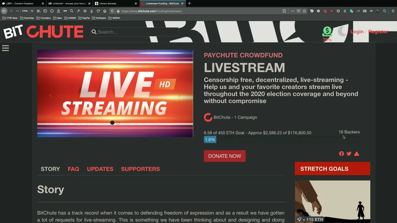This screenshot has height=223, width=397.
Task: Open the Software bookmarks folder
Action: coord(99,18)
